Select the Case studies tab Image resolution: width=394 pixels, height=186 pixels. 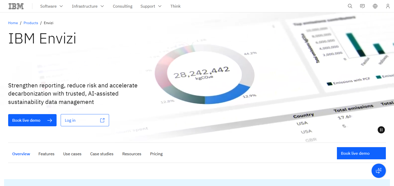(x=102, y=154)
